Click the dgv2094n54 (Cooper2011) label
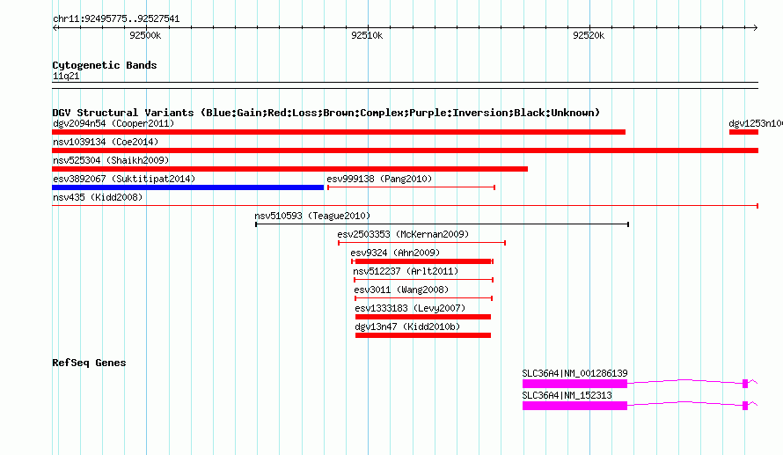This screenshot has width=783, height=455. tap(113, 123)
